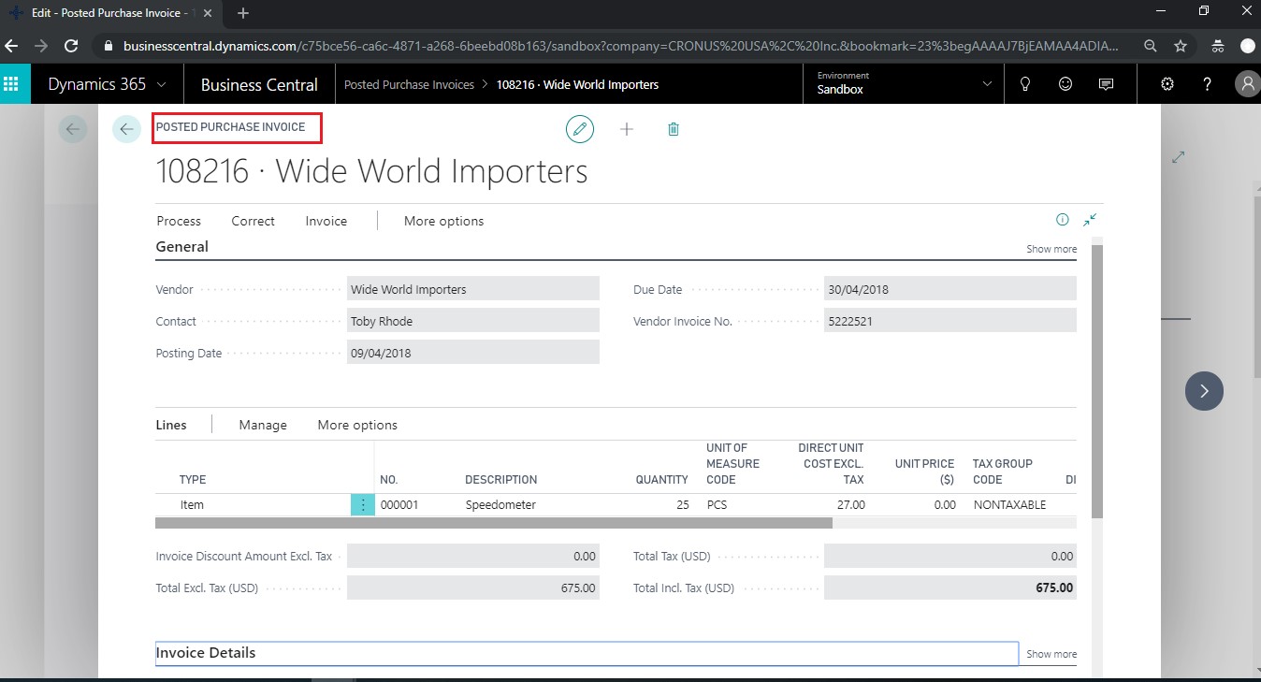Open the three-dot menu on Speedometer line

(363, 504)
